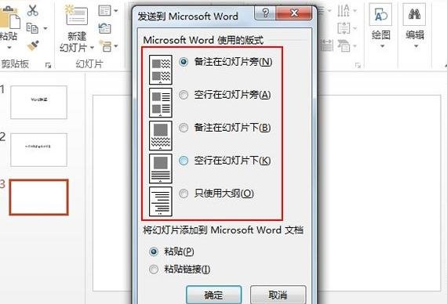Click slide Layout icon
This screenshot has width=447, height=304.
pos(104,10)
